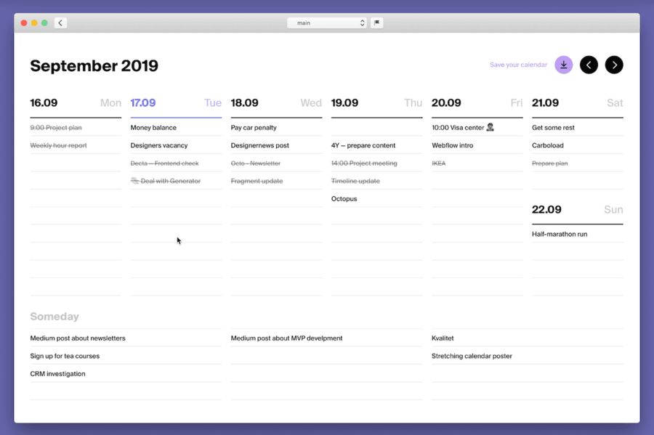The height and width of the screenshot is (435, 654).
Task: Select the 22.09 Sun day header
Action: [577, 210]
